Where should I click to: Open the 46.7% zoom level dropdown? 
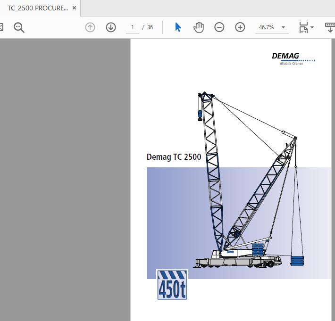tap(272, 27)
